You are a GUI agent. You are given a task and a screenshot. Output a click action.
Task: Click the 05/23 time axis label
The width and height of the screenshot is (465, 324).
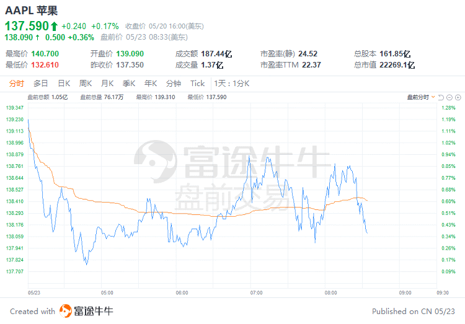34,293
